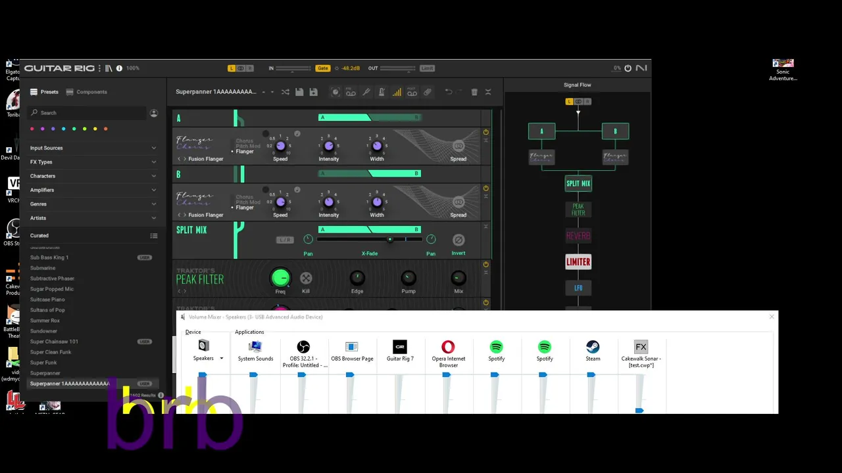The width and height of the screenshot is (842, 473).
Task: Open the post tape deck tool
Action: click(412, 92)
